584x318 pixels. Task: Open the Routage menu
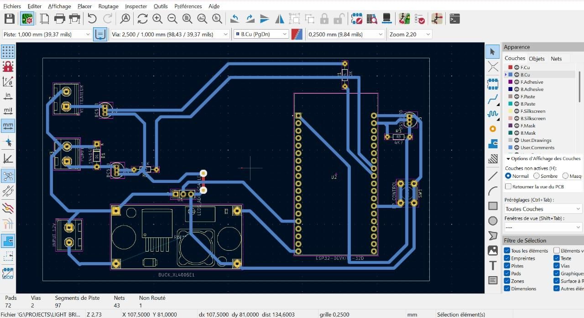[109, 6]
